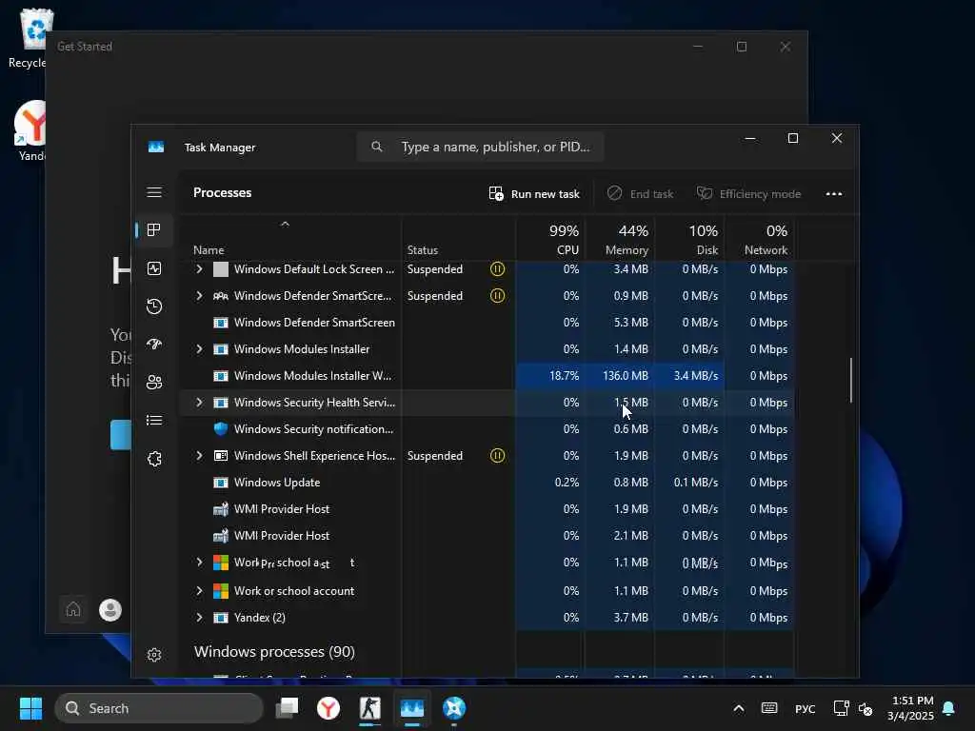975x731 pixels.
Task: Click the profile avatar in Get Started window
Action: click(110, 610)
